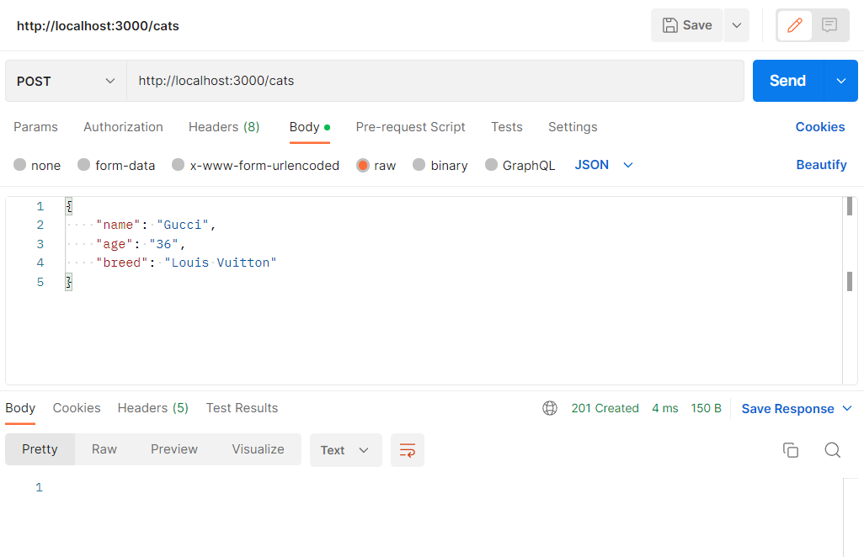Open the Save Response dropdown
The image size is (864, 557).
pyautogui.click(x=797, y=409)
